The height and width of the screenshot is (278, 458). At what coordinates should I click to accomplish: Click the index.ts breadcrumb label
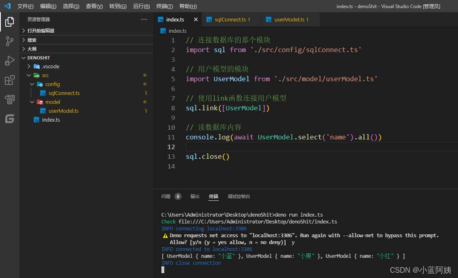click(x=177, y=31)
